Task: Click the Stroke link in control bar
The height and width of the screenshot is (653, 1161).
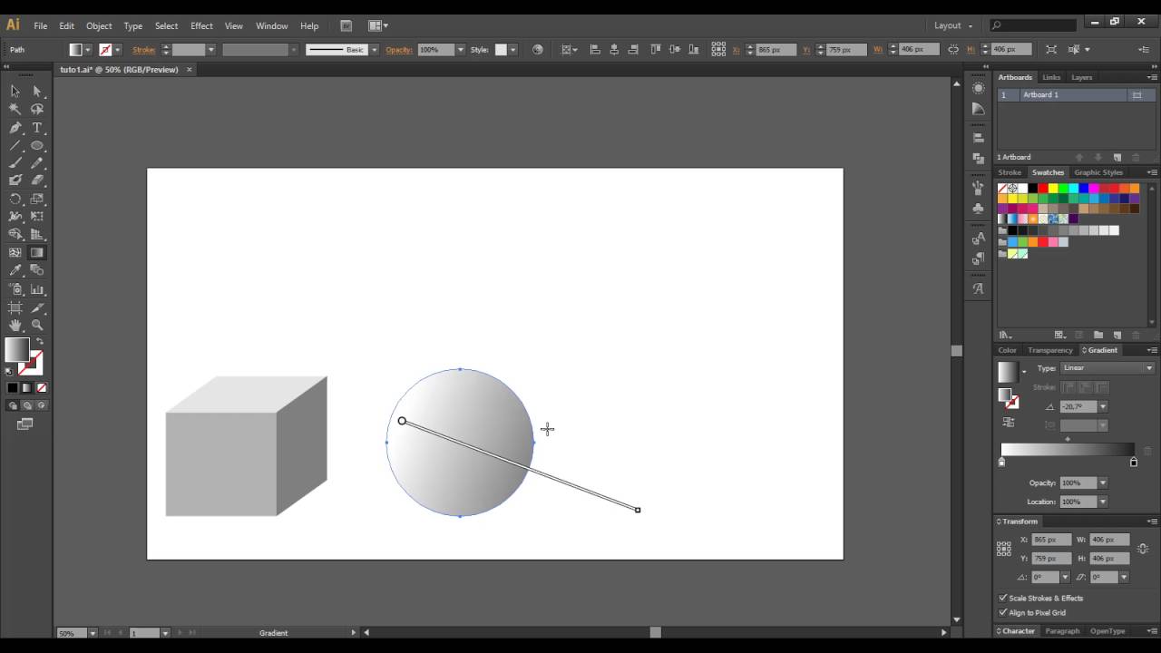Action: (x=143, y=50)
